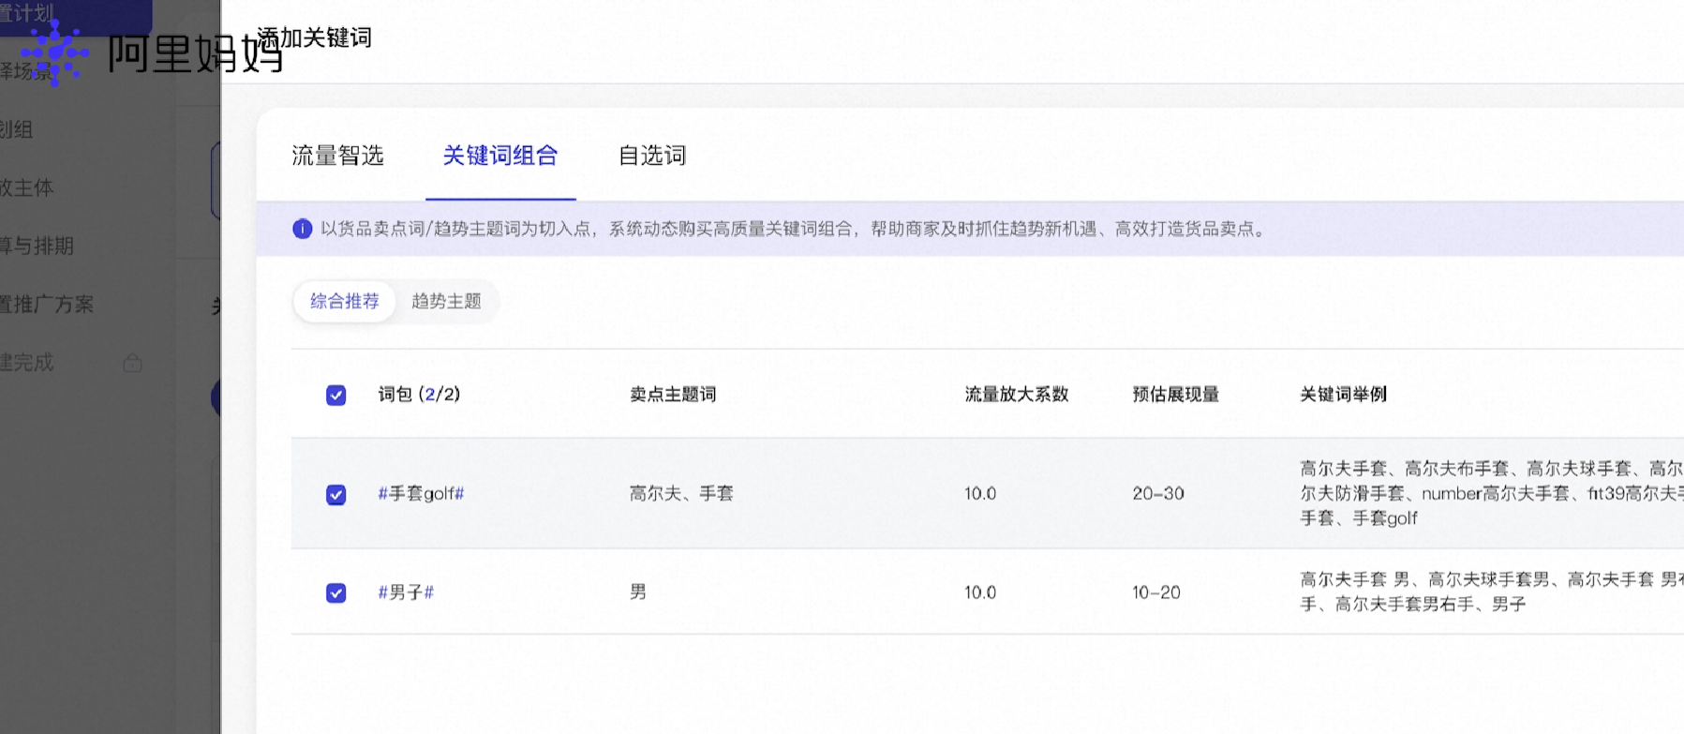This screenshot has width=1684, height=734.
Task: Uncheck the #男子# row checkbox
Action: pos(335,593)
